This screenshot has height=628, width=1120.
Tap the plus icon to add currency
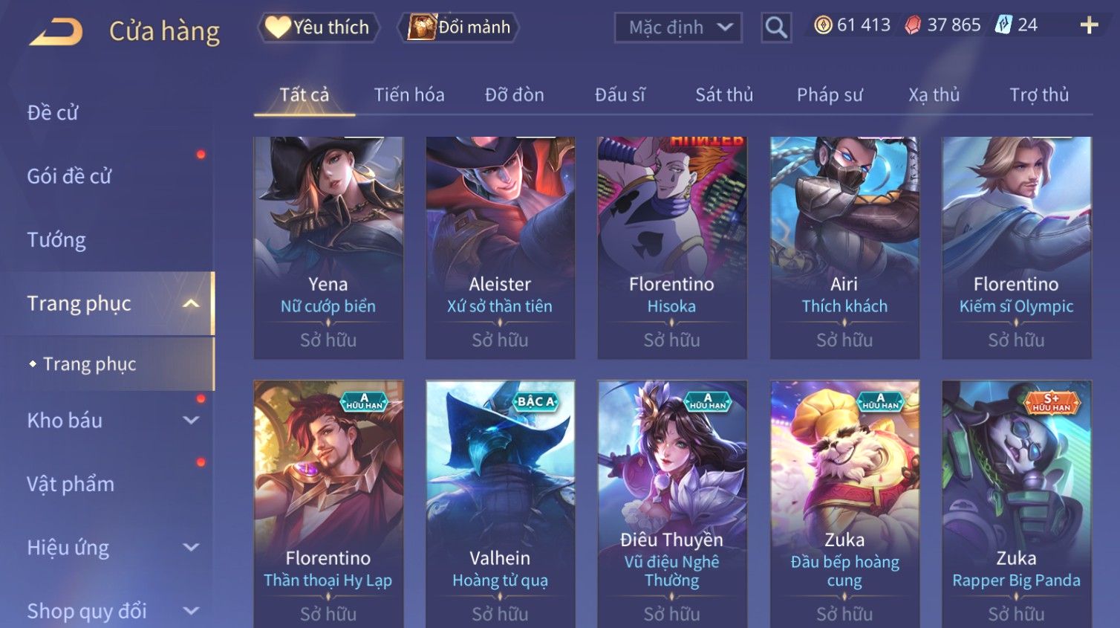[1089, 25]
